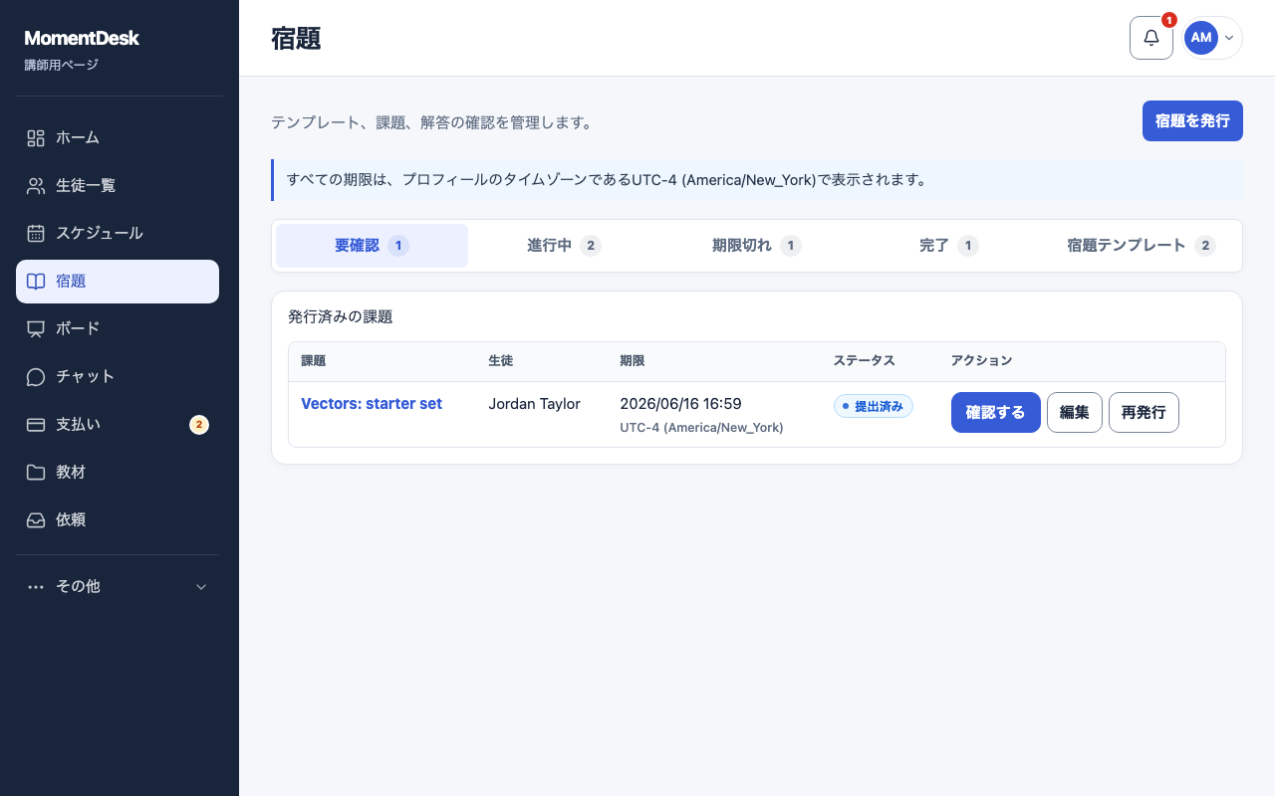Click the ホーム grid icon in sidebar
Viewport: 1275px width, 796px height.
pos(36,138)
